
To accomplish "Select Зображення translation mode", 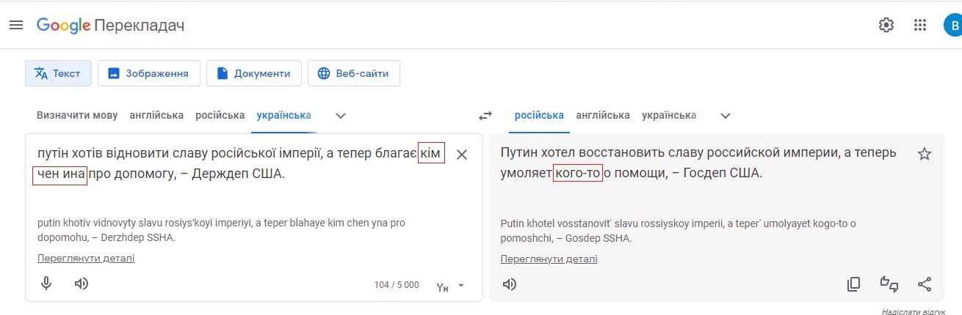I will coord(148,73).
